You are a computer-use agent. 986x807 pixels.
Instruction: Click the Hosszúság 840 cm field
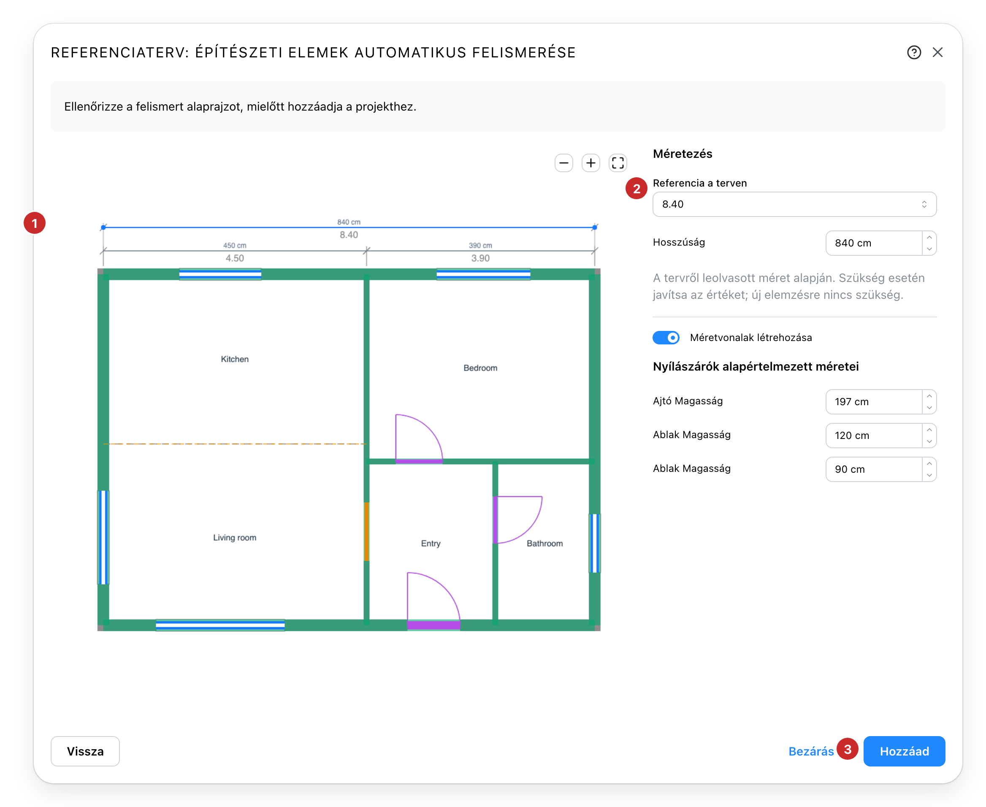click(x=873, y=243)
